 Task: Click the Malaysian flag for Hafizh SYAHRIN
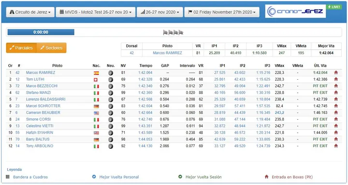[96, 133]
